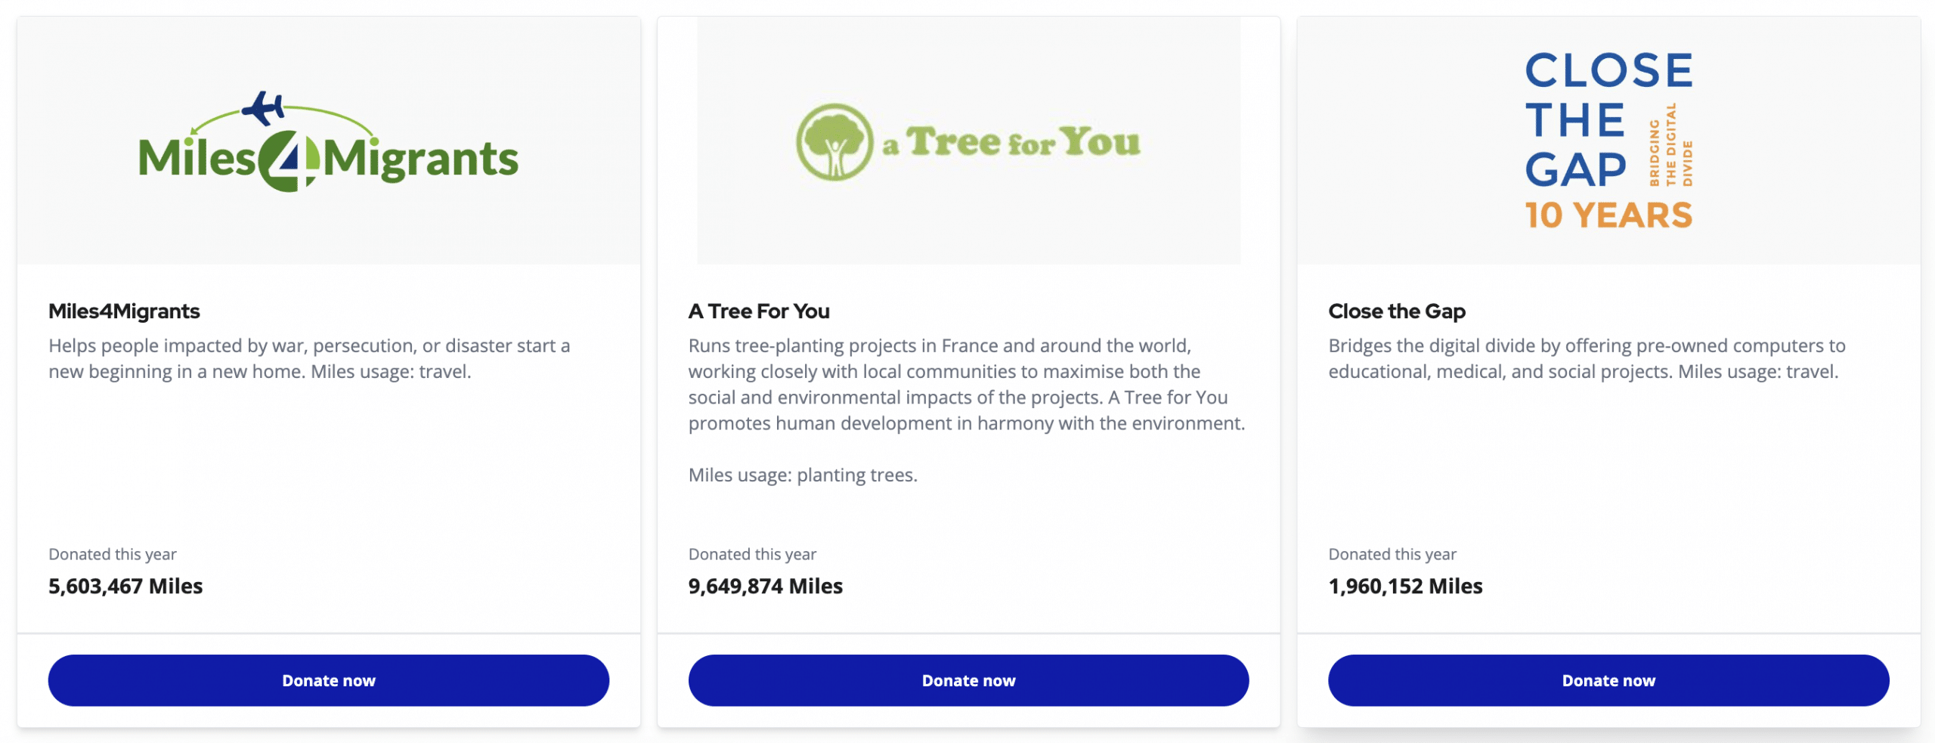Click the 9,649,874 Miles donated figure
This screenshot has height=743, width=1935.
(x=765, y=586)
